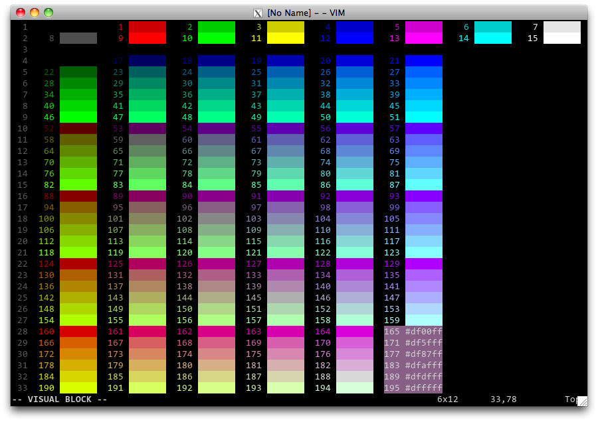598x422 pixels.
Task: Select the red swatch labeled 160
Action: (x=78, y=331)
